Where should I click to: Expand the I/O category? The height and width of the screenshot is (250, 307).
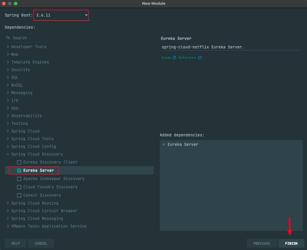coord(8,100)
